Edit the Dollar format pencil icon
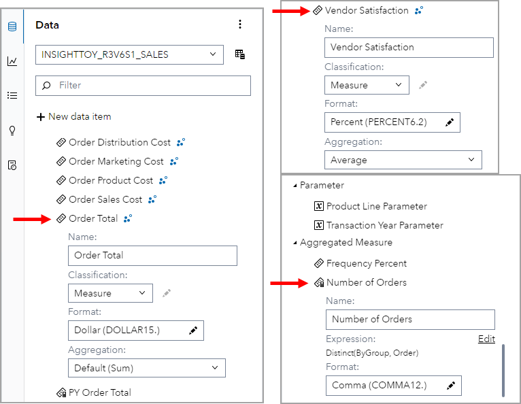521x404 pixels. (193, 331)
